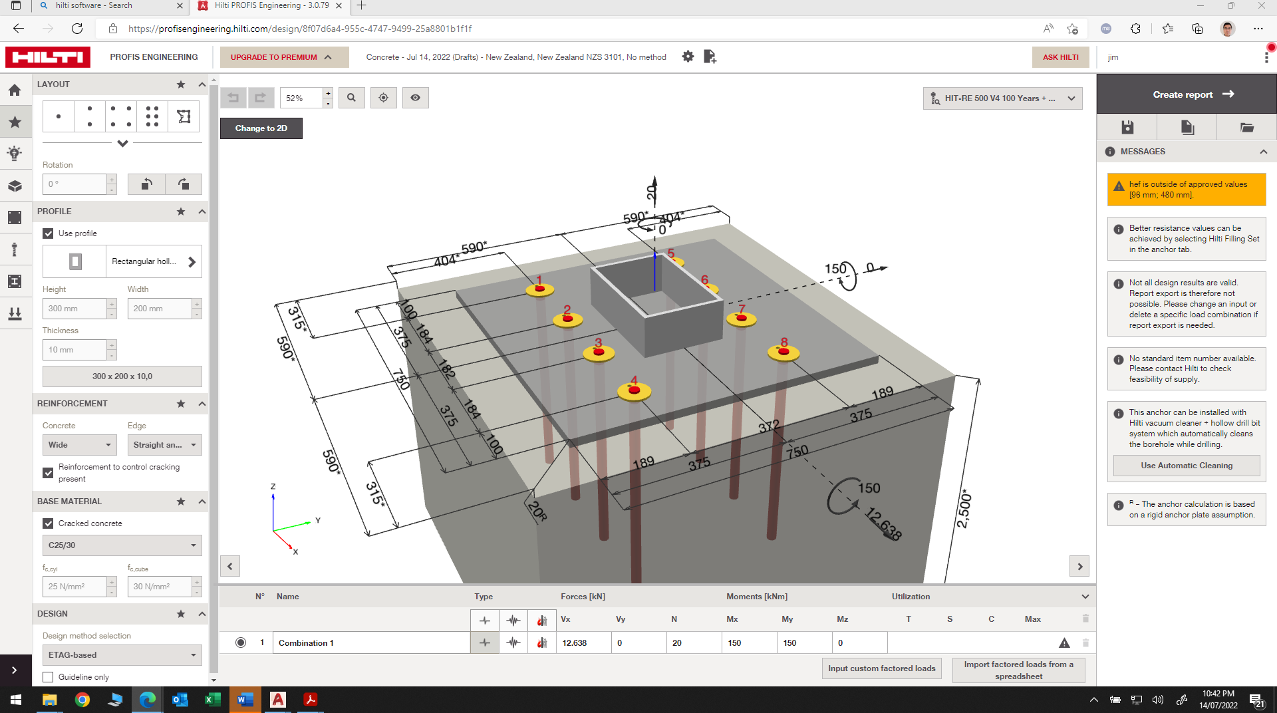Screen dimensions: 1277x713
Task: Collapse the MESSAGES panel
Action: tap(1263, 152)
